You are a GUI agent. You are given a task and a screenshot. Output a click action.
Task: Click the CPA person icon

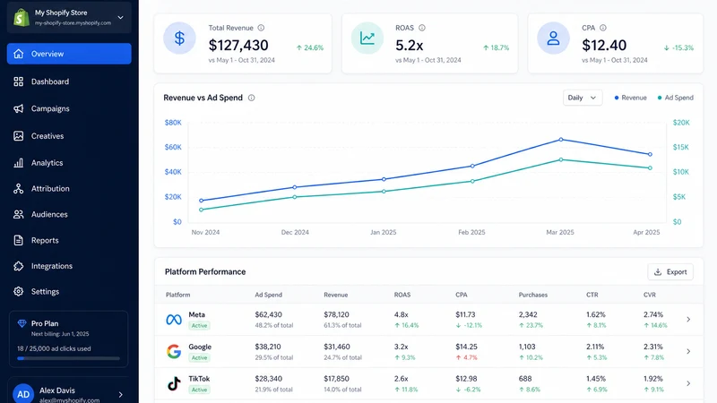tap(553, 38)
